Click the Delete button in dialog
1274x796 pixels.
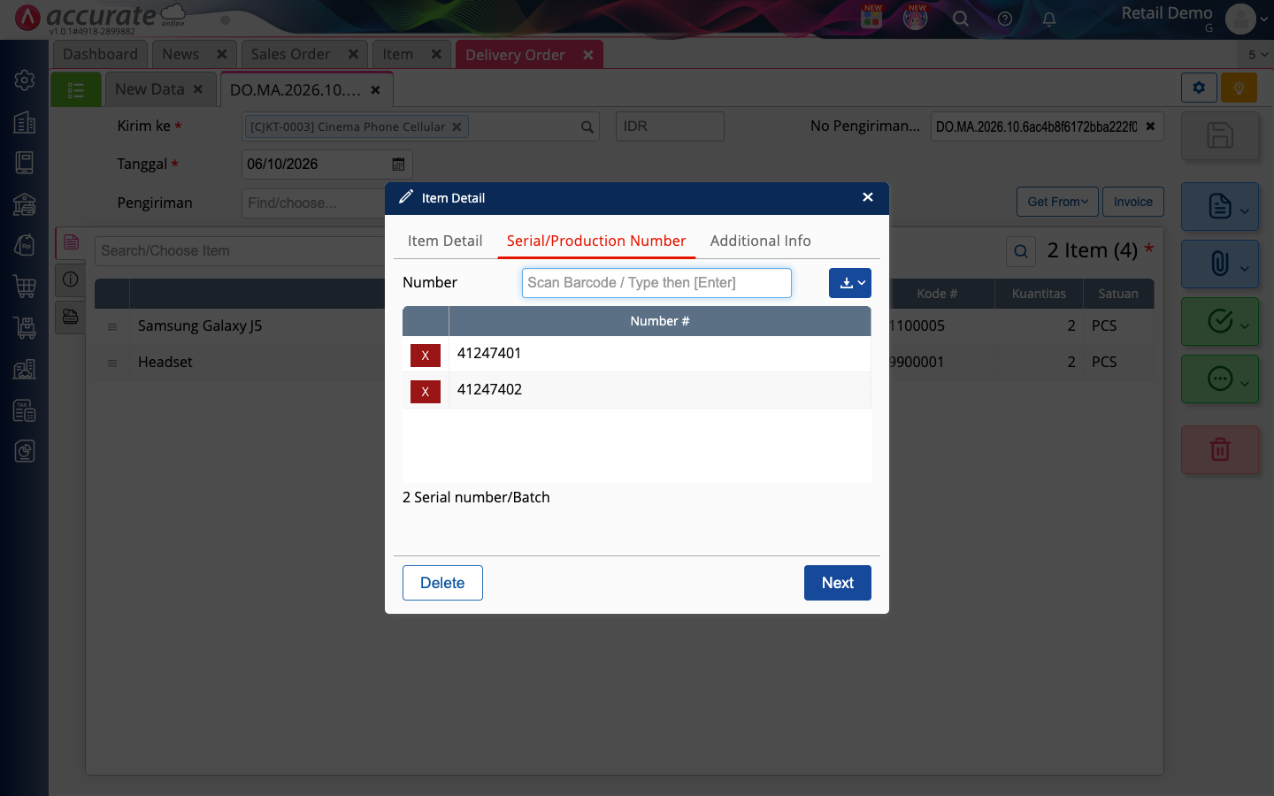[x=442, y=583]
